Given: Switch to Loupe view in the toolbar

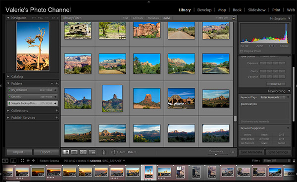Looking at the screenshot, I should [74, 152].
